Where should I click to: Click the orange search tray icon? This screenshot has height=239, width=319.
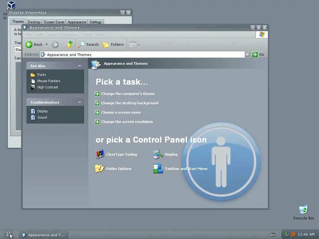pos(293,234)
